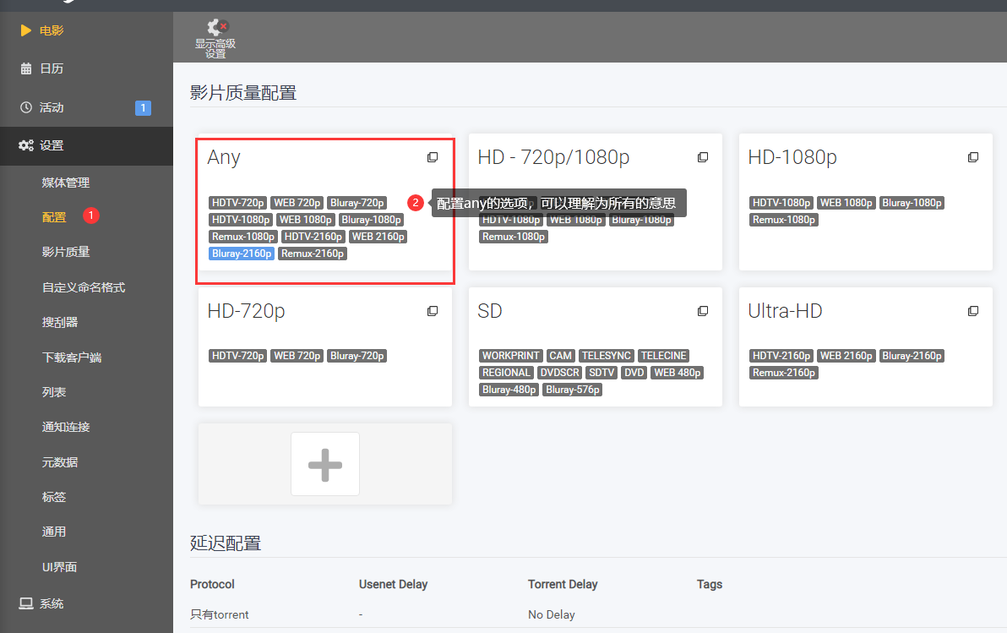The image size is (1007, 633).
Task: Click TELESYNC tag in SD profile
Action: (607, 356)
